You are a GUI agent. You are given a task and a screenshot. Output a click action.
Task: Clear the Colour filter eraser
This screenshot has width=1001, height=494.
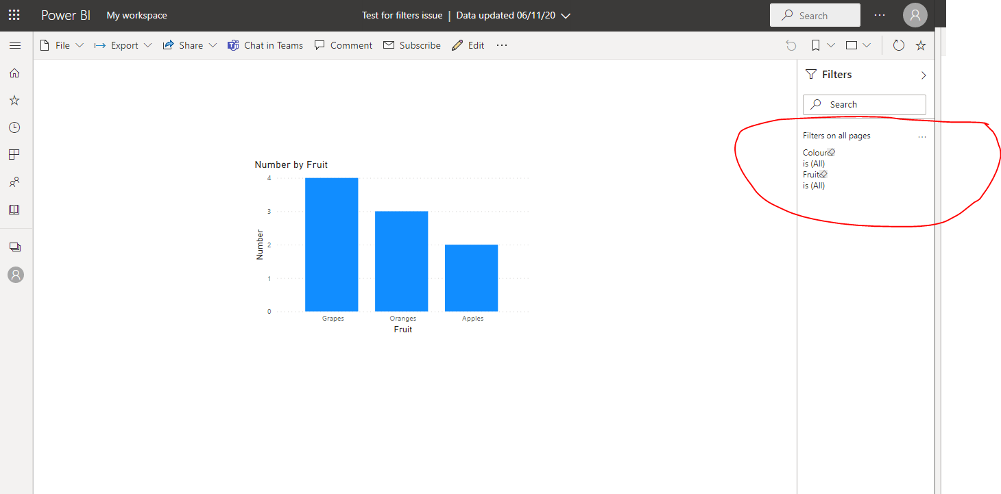click(x=831, y=152)
